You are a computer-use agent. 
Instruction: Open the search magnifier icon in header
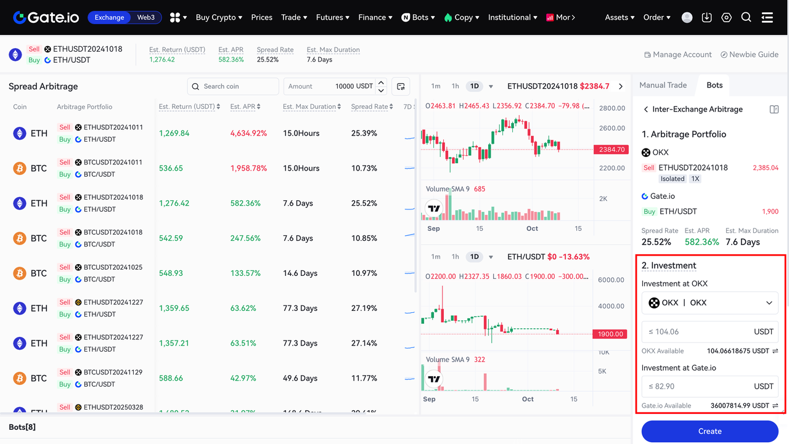[746, 17]
